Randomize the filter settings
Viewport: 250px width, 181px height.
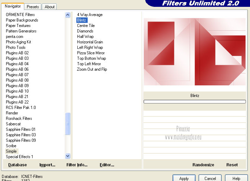click(x=203, y=165)
